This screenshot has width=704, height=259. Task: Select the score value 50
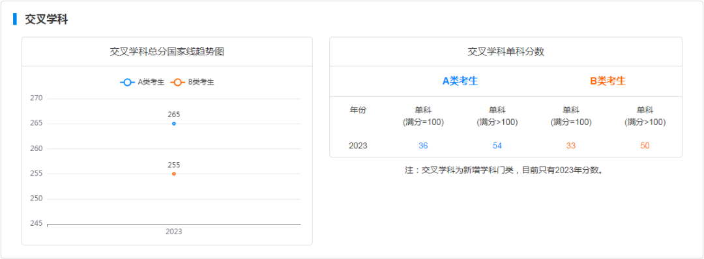(645, 146)
